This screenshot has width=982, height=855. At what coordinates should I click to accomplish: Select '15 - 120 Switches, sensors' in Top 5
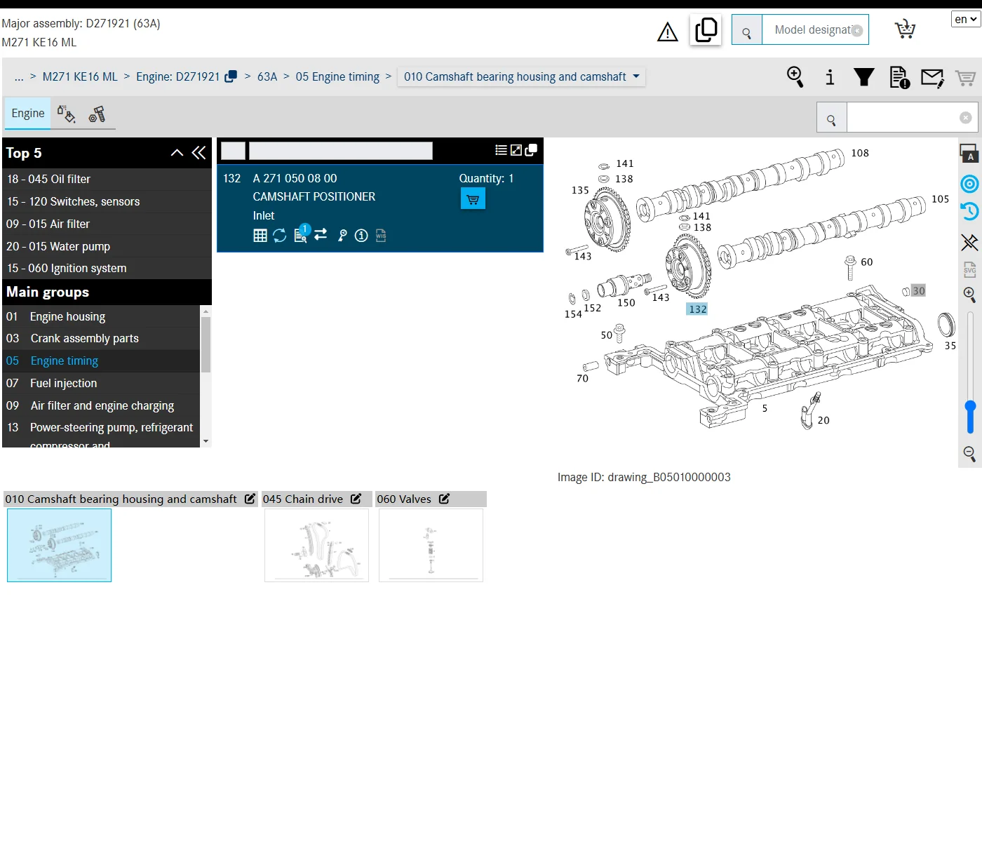107,201
